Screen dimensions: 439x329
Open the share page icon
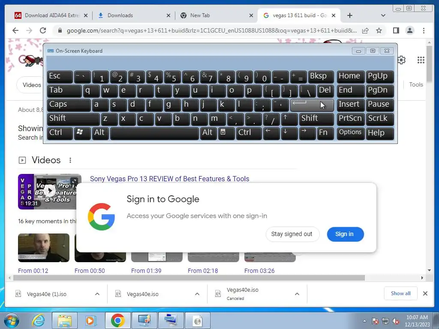365,30
